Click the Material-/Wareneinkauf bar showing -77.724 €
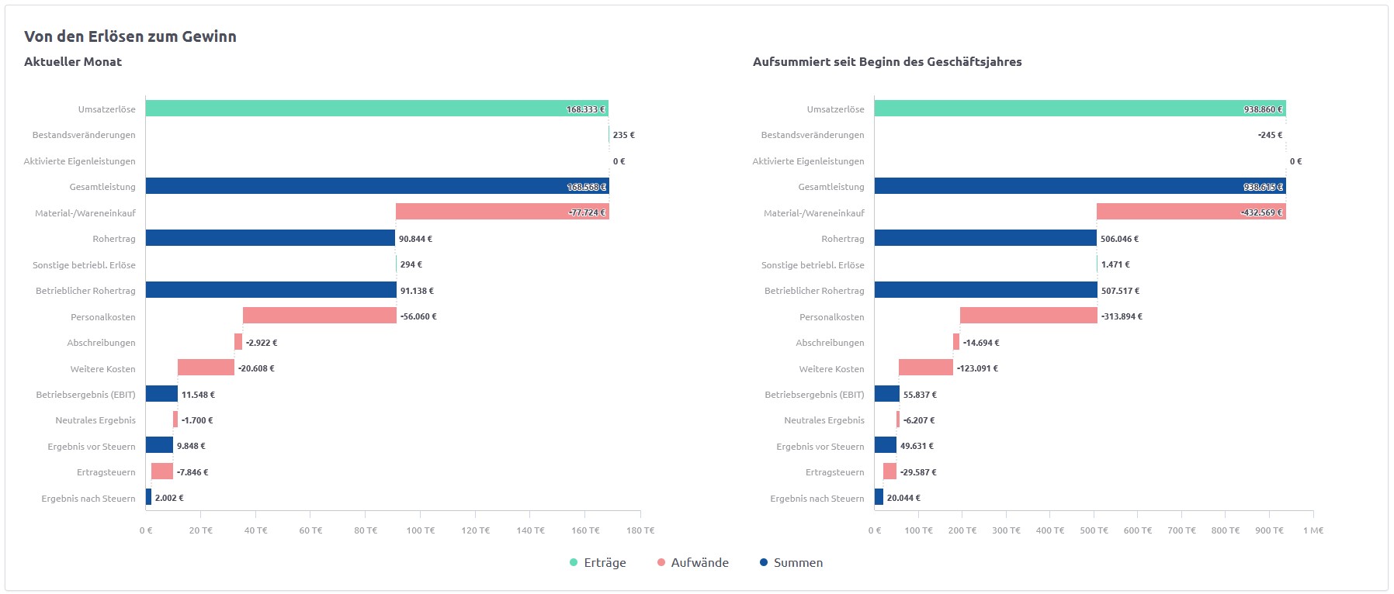This screenshot has width=1394, height=594. point(502,212)
